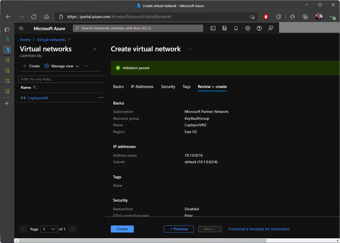Image resolution: width=340 pixels, height=243 pixels.
Task: Click the Azure search resources box
Action: pyautogui.click(x=138, y=28)
